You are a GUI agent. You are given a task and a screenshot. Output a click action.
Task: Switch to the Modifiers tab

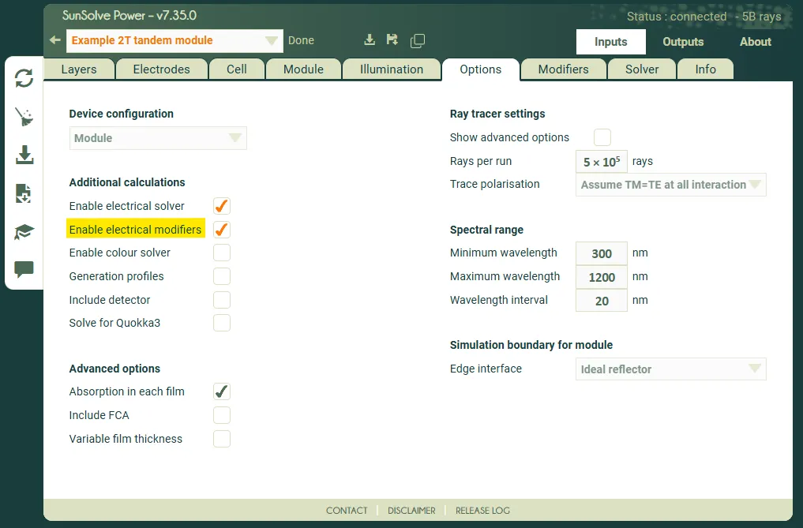click(x=563, y=69)
